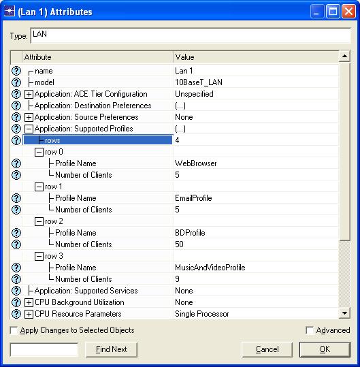Expand Application: Source Preferences
This screenshot has height=367, width=360.
(29, 117)
